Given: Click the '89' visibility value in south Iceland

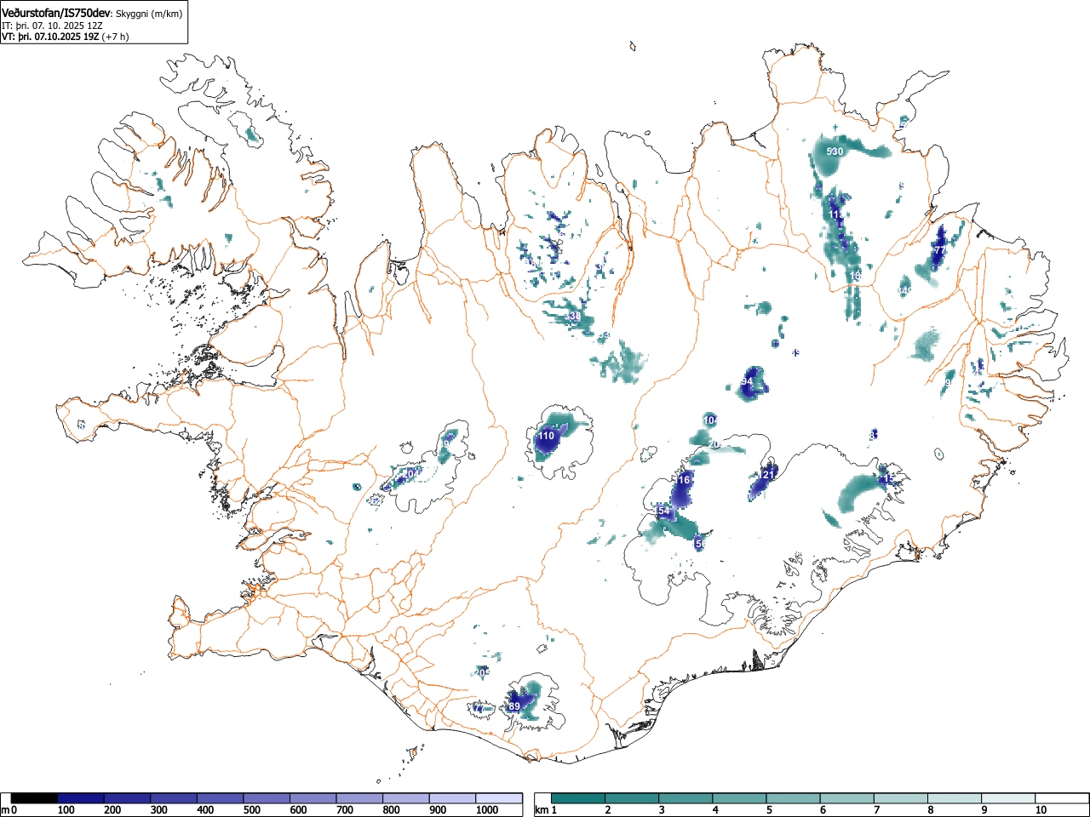Looking at the screenshot, I should tap(514, 706).
